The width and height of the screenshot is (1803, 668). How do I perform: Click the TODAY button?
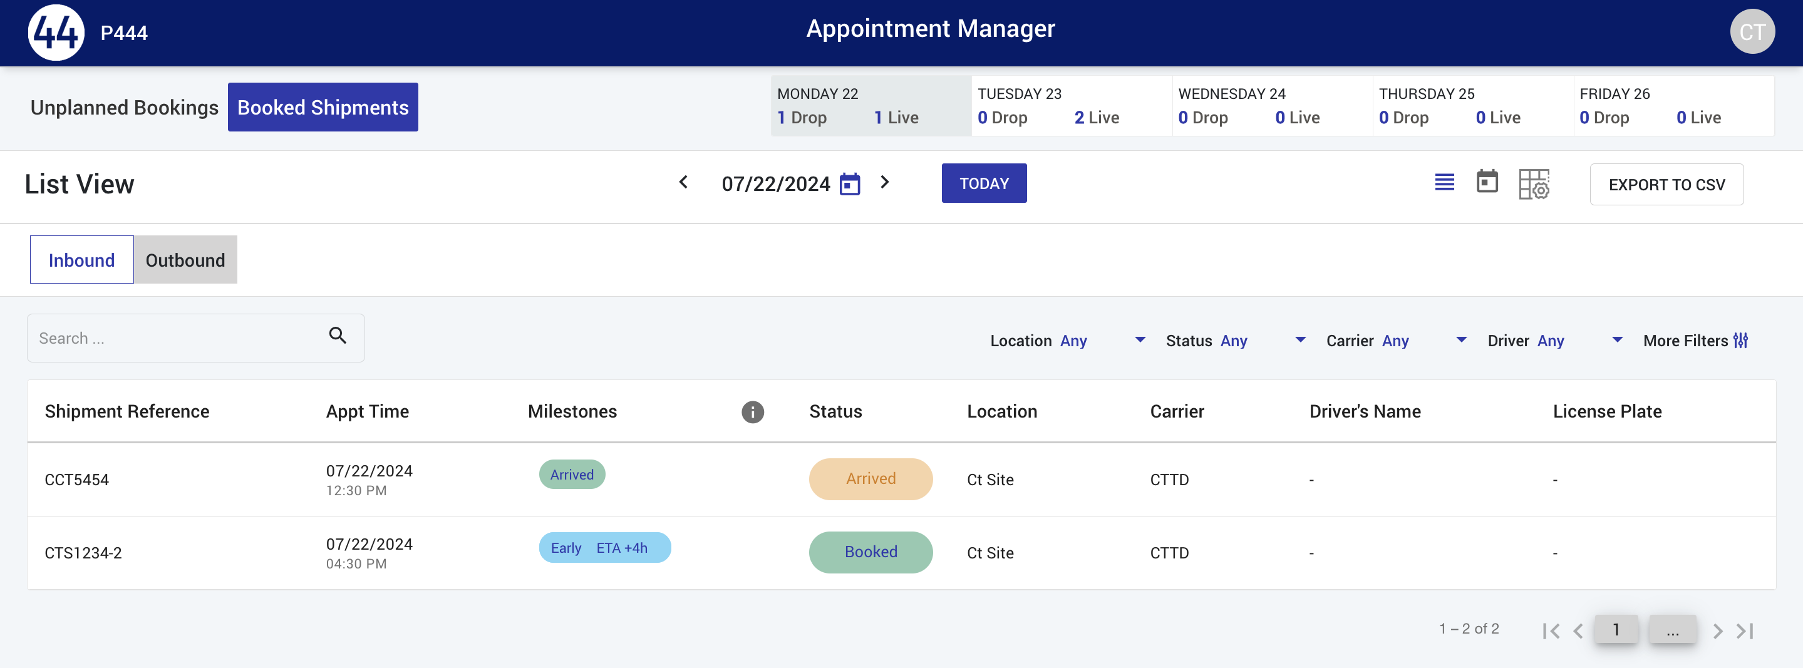point(983,183)
